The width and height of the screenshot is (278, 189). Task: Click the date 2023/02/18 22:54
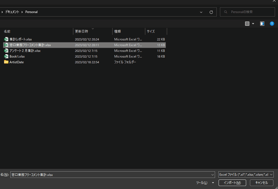(x=87, y=62)
